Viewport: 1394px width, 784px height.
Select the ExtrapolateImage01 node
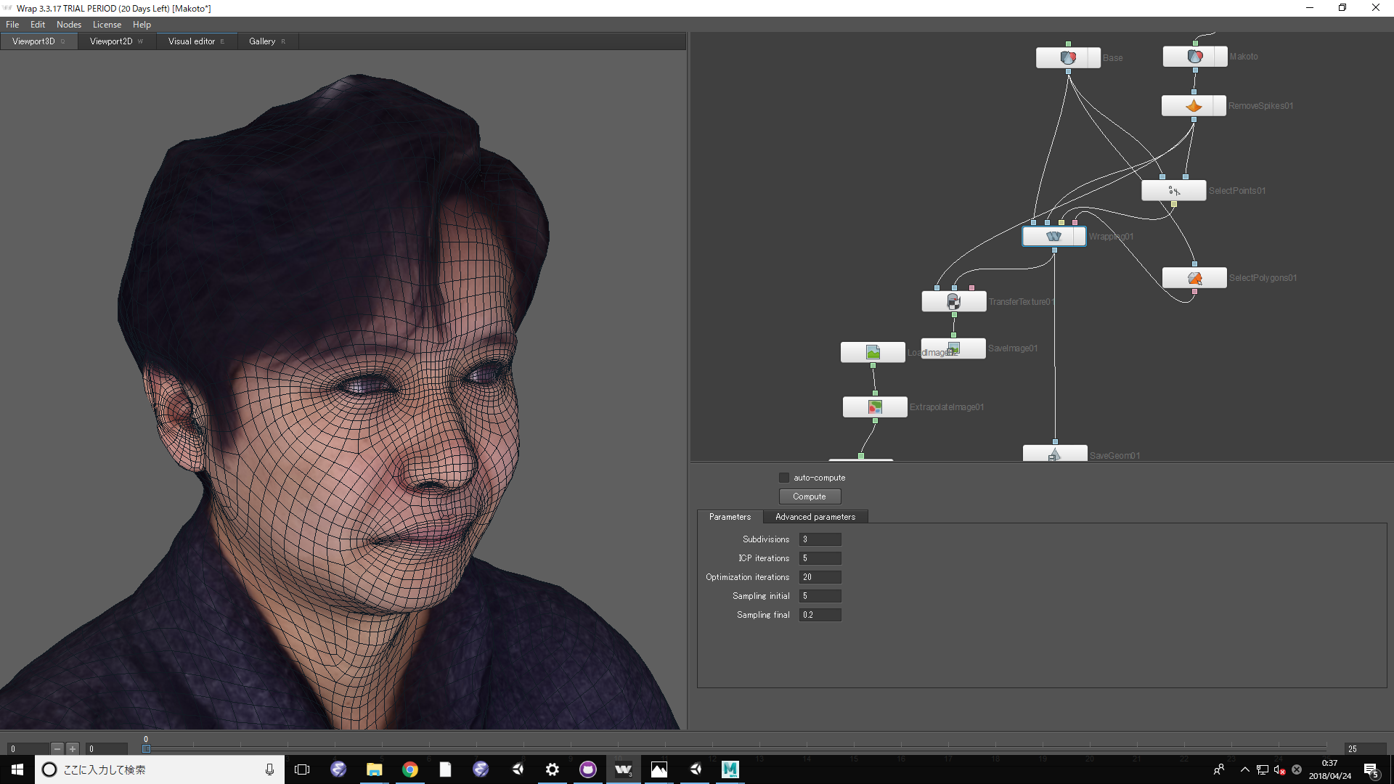click(875, 407)
